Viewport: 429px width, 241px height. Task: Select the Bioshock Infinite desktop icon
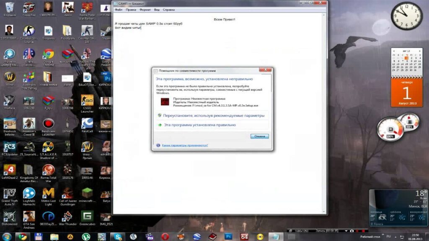coord(10,127)
